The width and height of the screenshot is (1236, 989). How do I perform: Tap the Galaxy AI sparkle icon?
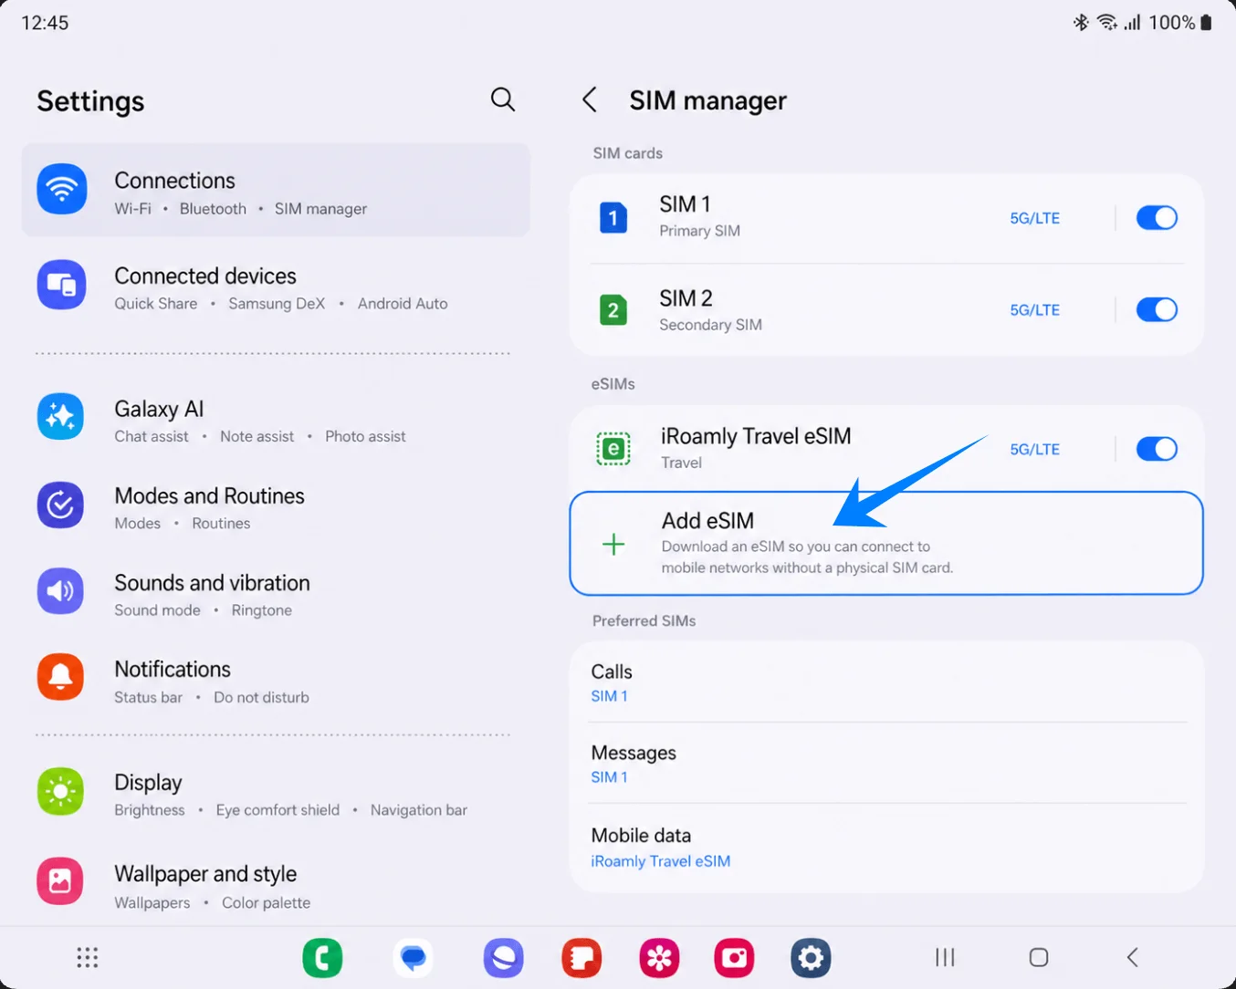(61, 417)
